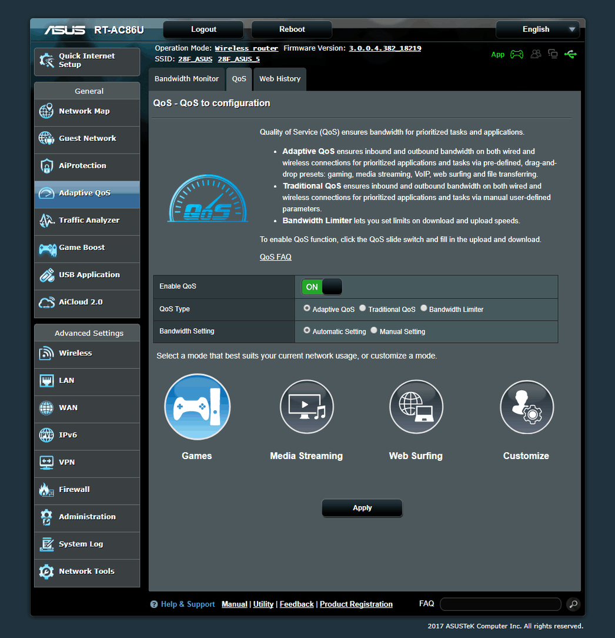Open the Manual link in footer
The height and width of the screenshot is (638, 615).
(235, 604)
